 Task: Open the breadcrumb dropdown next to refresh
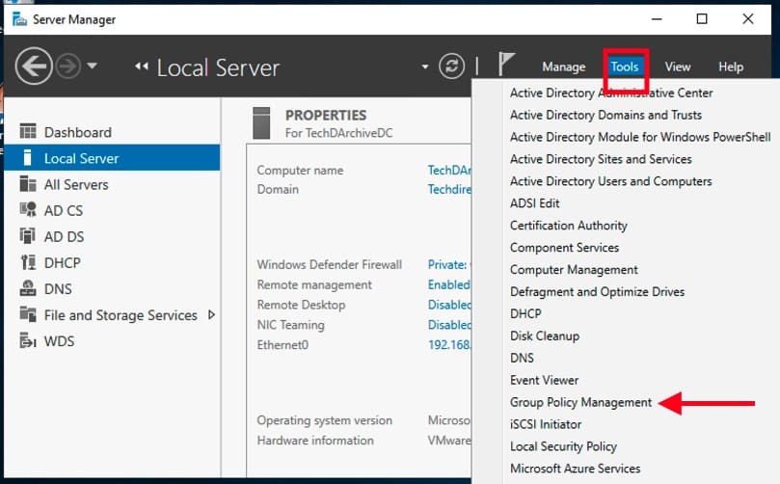pos(425,67)
